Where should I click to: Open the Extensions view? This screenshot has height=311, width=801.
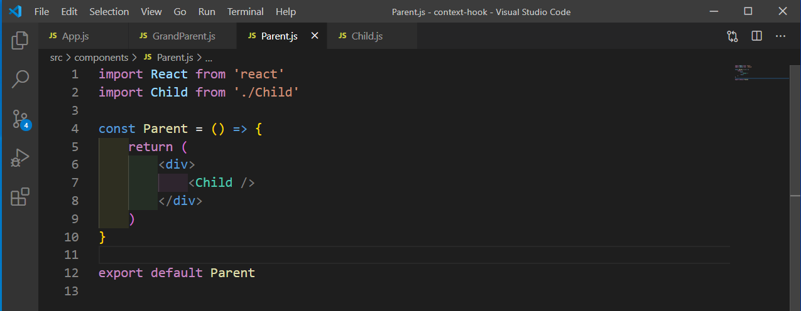(20, 196)
